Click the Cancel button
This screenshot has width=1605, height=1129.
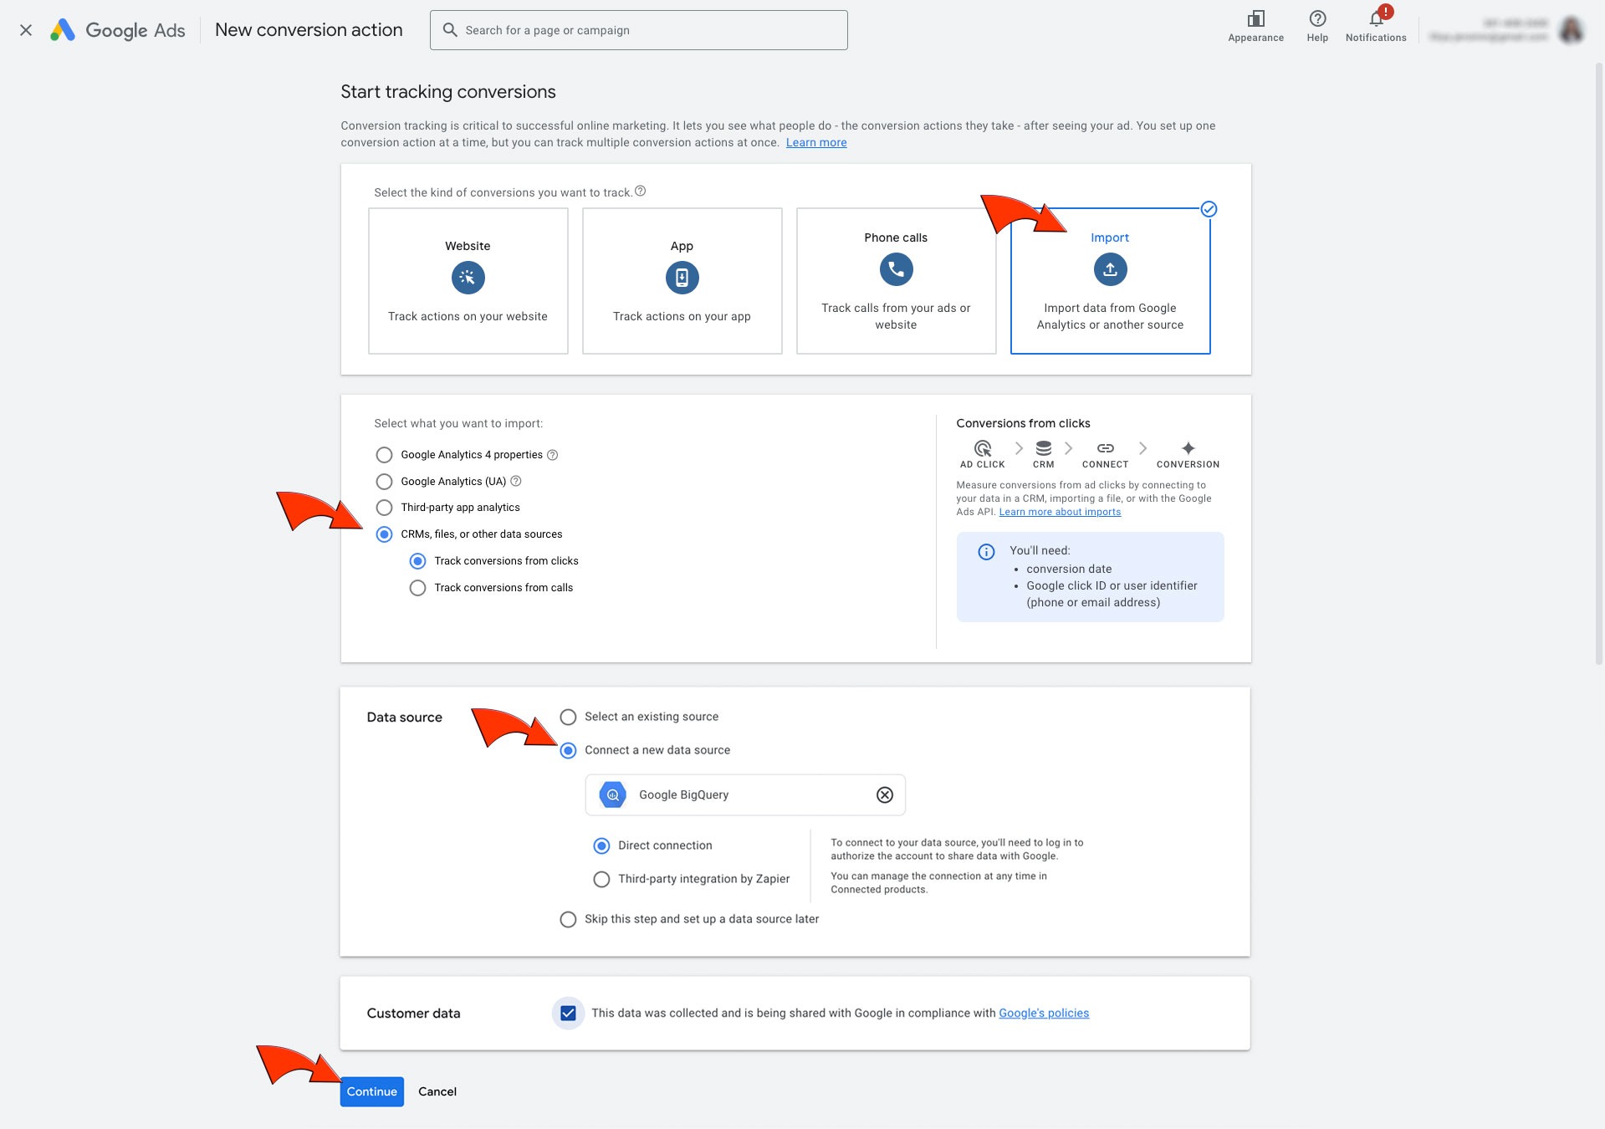pos(437,1091)
